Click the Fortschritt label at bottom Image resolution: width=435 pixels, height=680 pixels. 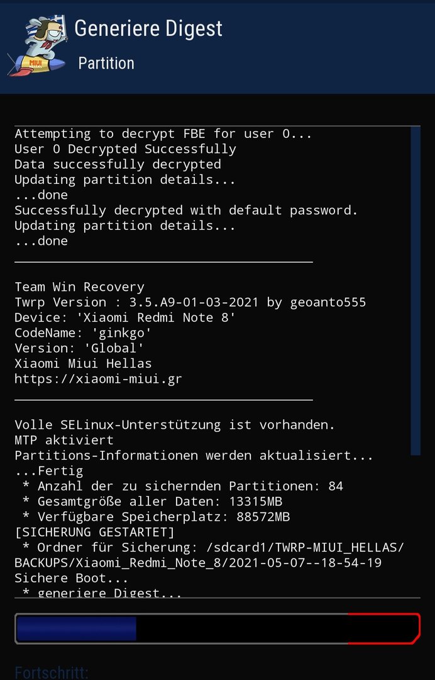click(x=52, y=672)
